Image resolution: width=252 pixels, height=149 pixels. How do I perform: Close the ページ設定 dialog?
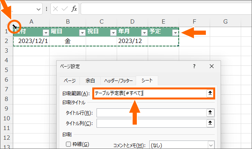click(212, 66)
